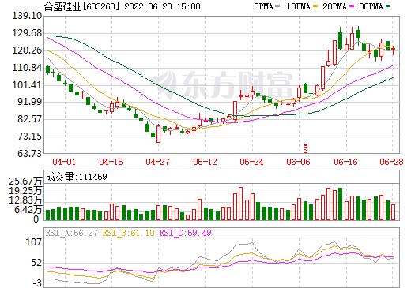The image size is (411, 288).
Task: Click the first green candlestick at chart start
Action: click(47, 69)
